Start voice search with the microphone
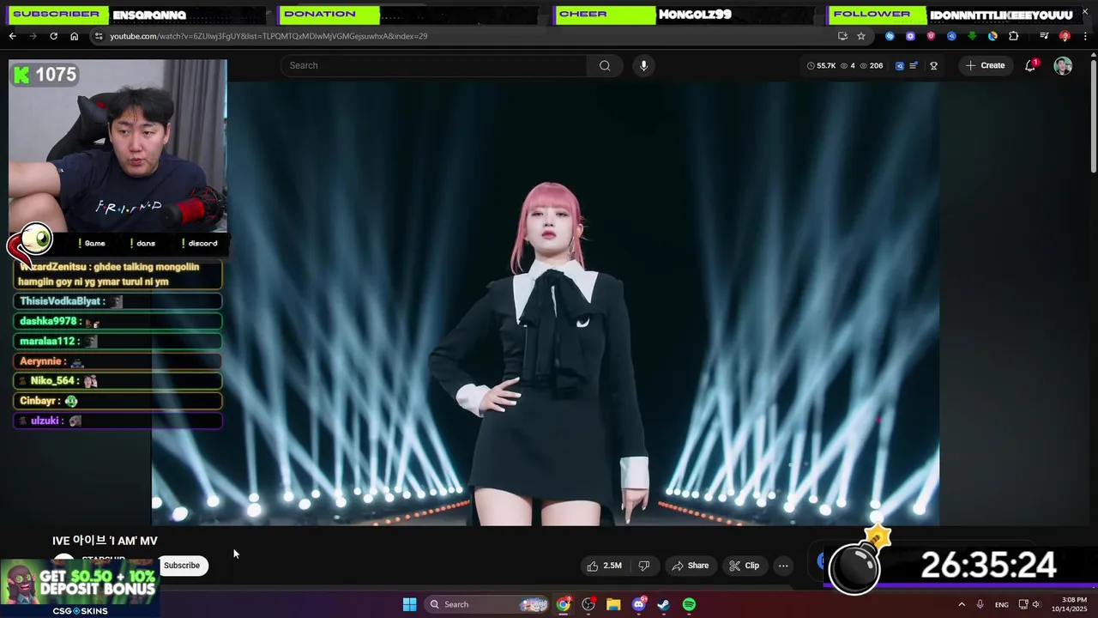This screenshot has height=618, width=1098. [643, 65]
